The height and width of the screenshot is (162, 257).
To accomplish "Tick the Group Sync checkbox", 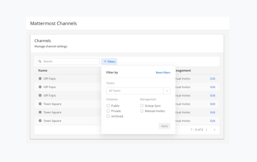I will [142, 106].
